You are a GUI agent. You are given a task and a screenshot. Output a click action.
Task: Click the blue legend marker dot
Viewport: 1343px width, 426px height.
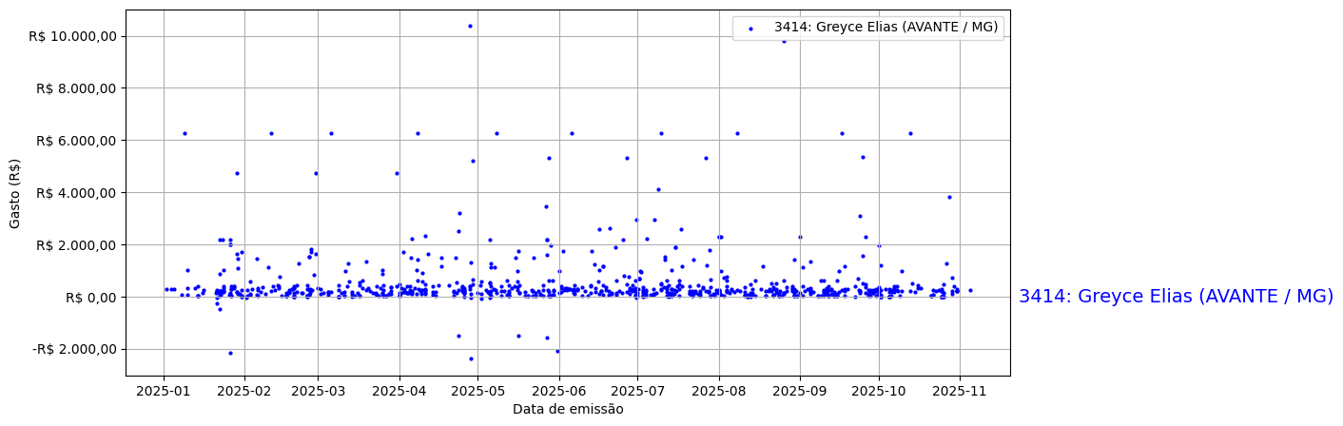pos(750,29)
